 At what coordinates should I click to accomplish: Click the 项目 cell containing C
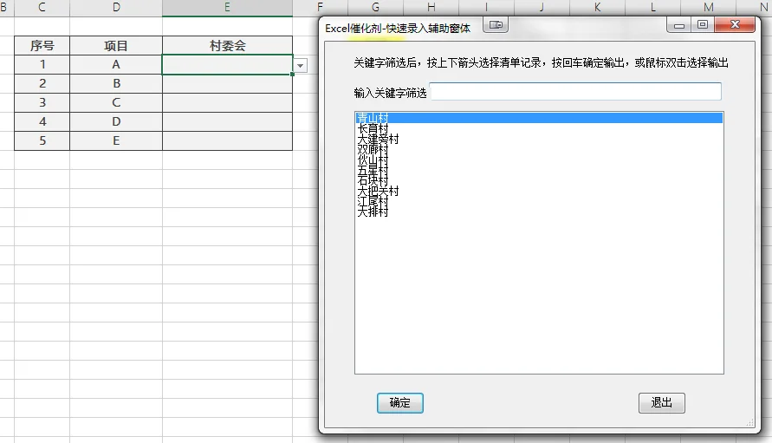(x=116, y=102)
